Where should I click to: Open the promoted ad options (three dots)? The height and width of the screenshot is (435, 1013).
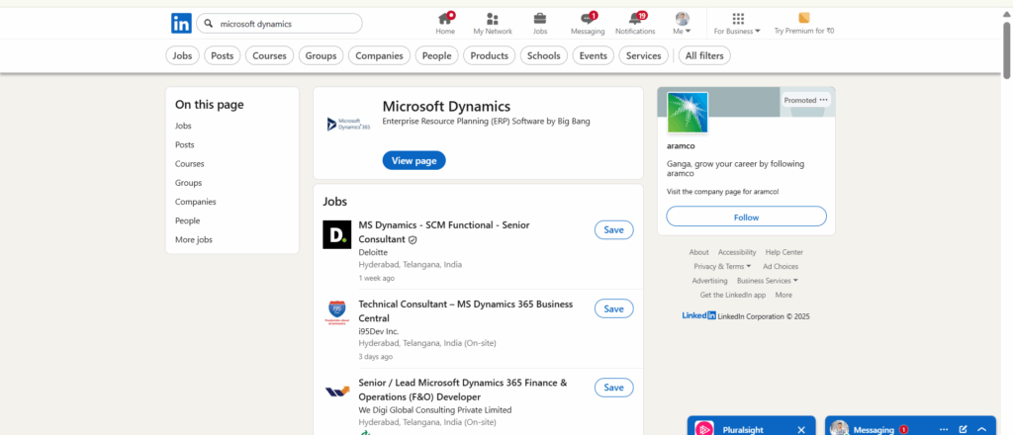point(823,100)
